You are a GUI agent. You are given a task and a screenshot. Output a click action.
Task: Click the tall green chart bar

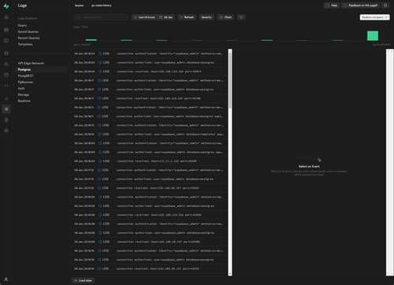click(373, 35)
